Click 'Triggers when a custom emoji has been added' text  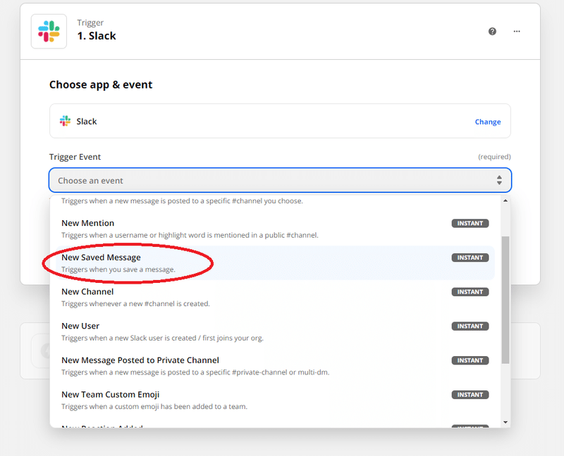pos(154,407)
